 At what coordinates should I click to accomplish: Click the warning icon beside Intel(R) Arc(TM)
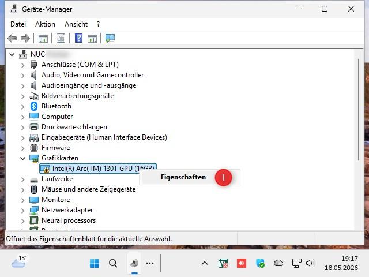45,169
